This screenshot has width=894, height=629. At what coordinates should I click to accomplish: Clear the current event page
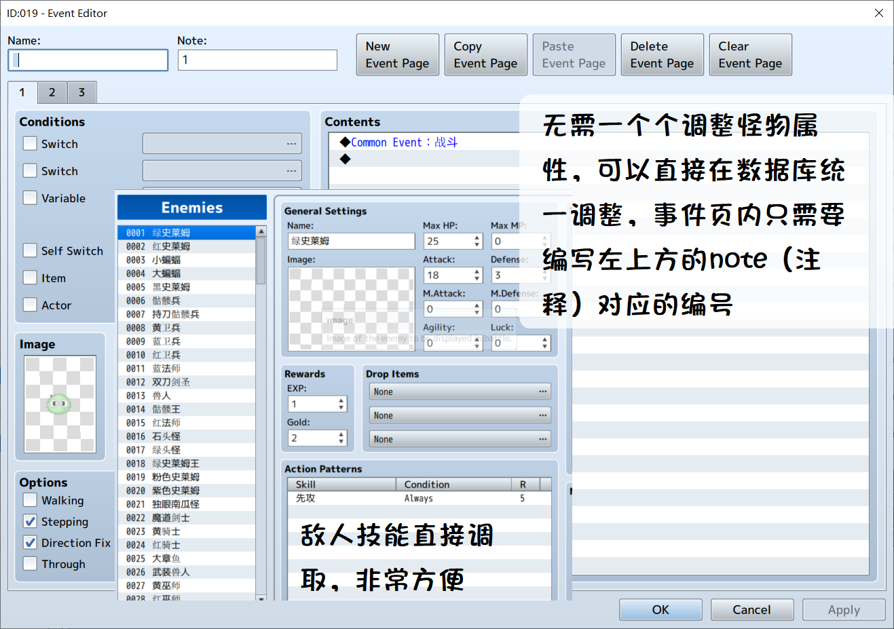point(751,55)
